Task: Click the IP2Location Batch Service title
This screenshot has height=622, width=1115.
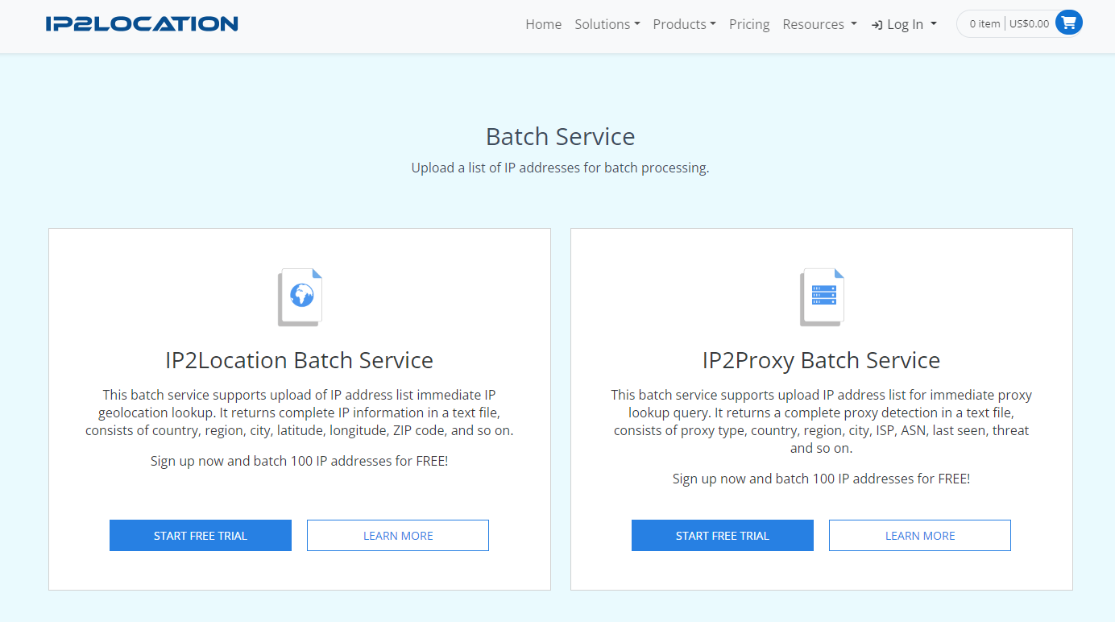Action: pyautogui.click(x=300, y=360)
